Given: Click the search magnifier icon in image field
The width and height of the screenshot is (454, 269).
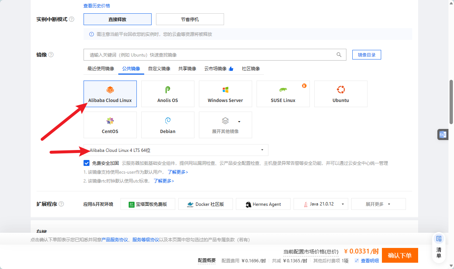Looking at the screenshot, I should pos(339,55).
